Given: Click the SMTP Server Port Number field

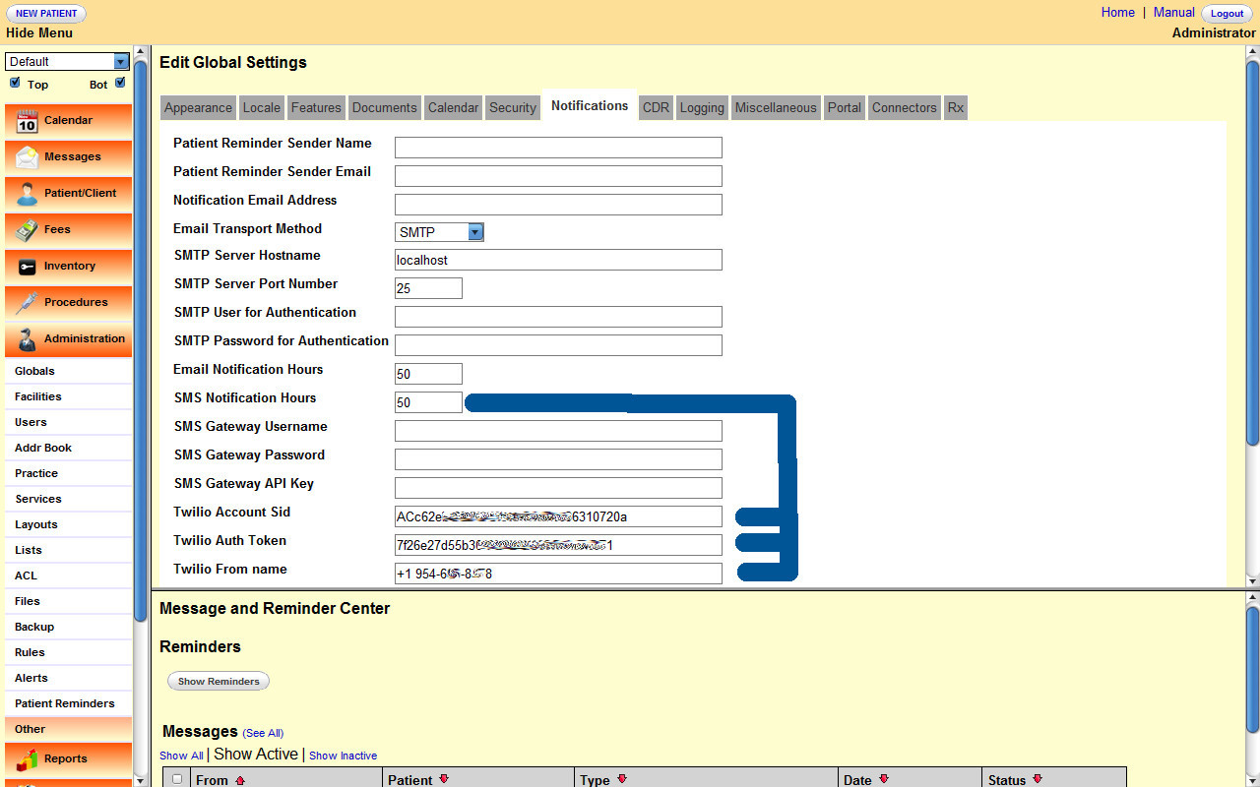Looking at the screenshot, I should click(x=428, y=288).
